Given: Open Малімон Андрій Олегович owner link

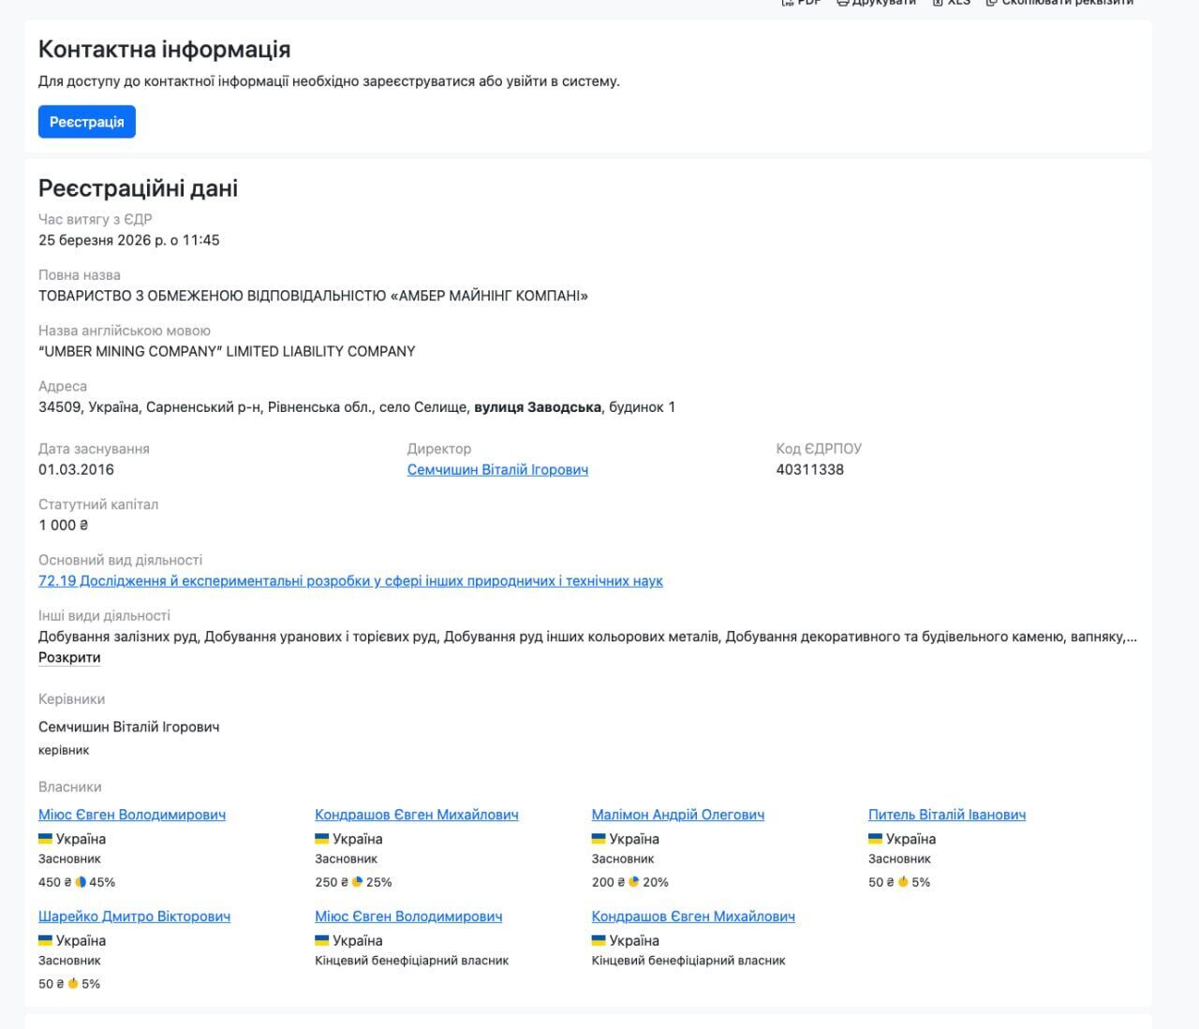Looking at the screenshot, I should (678, 815).
